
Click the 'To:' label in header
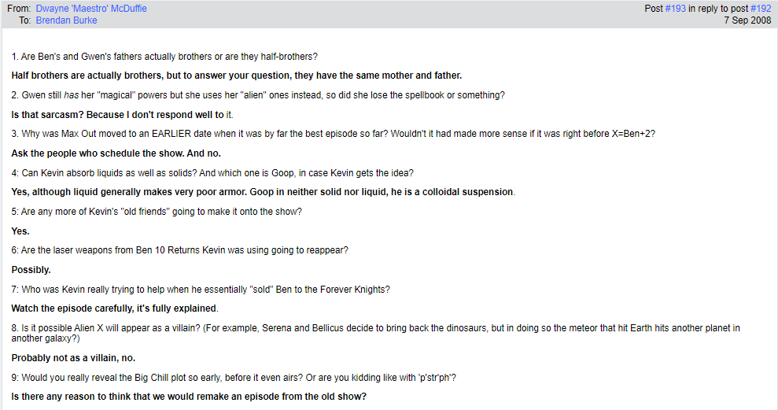[x=24, y=20]
